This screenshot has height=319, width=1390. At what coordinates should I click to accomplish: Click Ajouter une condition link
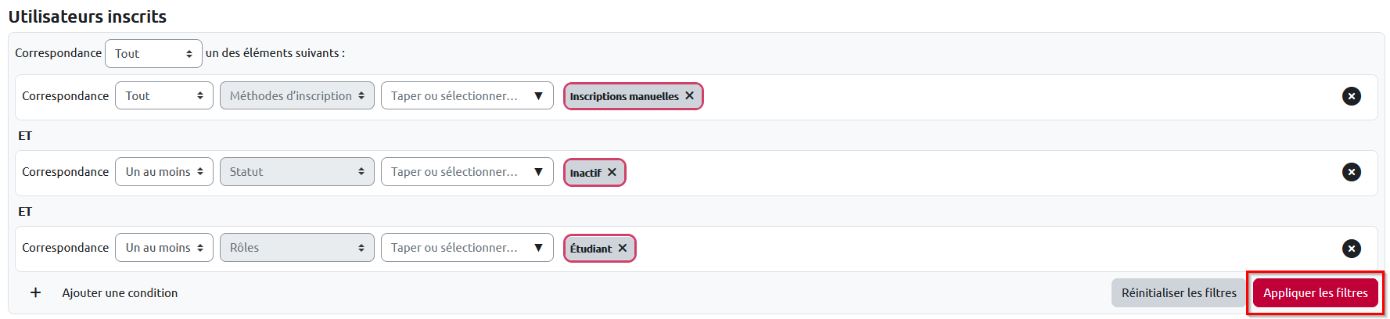(120, 292)
